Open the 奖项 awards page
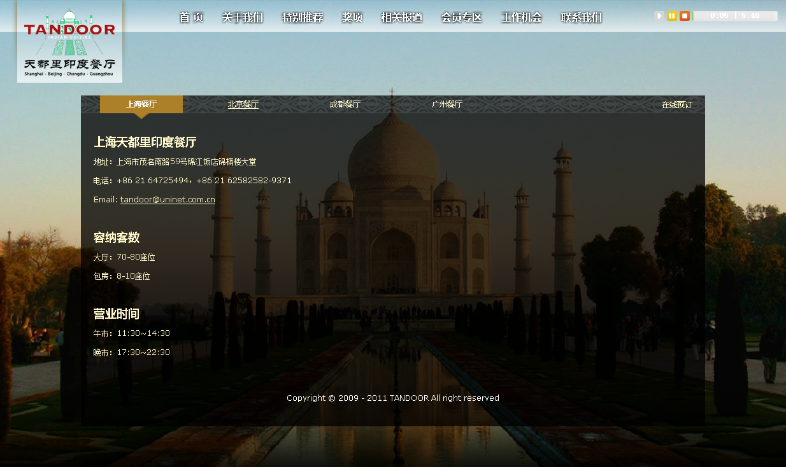Image resolution: width=786 pixels, height=467 pixels. click(x=352, y=18)
